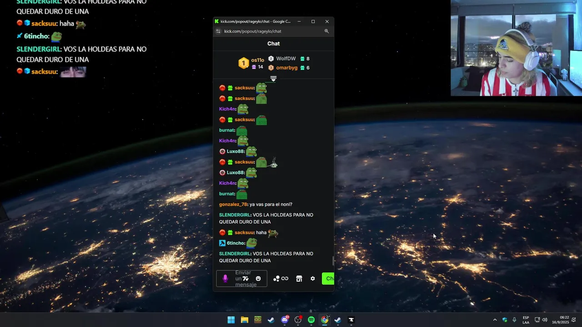582x327 pixels.
Task: Open the notifications bell icon
Action: (x=574, y=320)
